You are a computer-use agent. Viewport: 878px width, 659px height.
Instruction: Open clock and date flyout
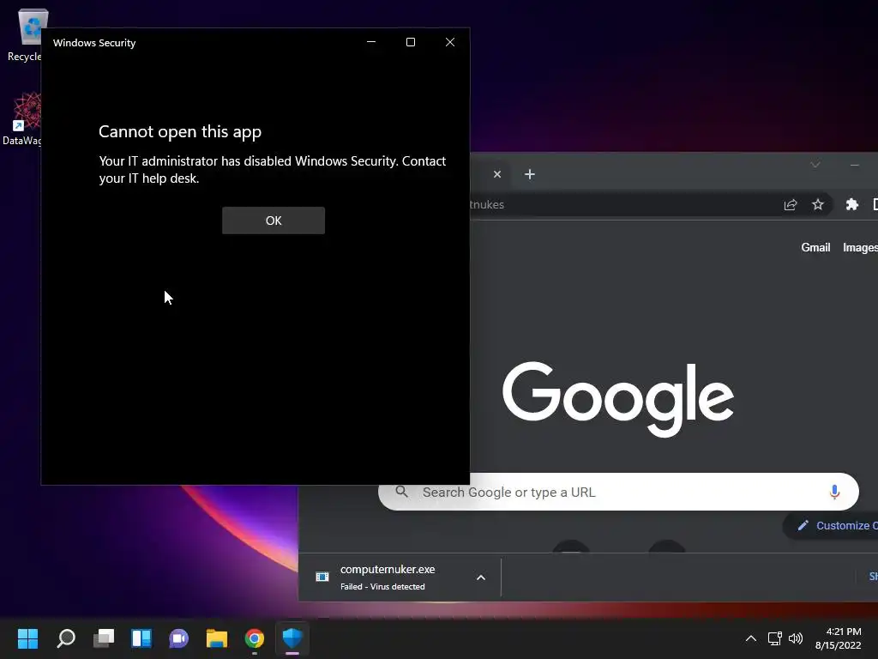(839, 638)
